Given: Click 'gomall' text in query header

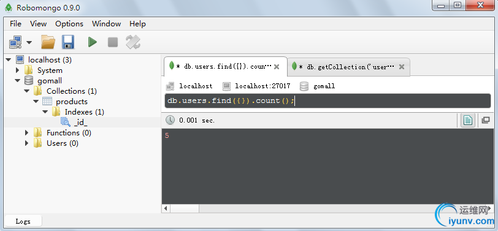Looking at the screenshot, I should [x=324, y=86].
